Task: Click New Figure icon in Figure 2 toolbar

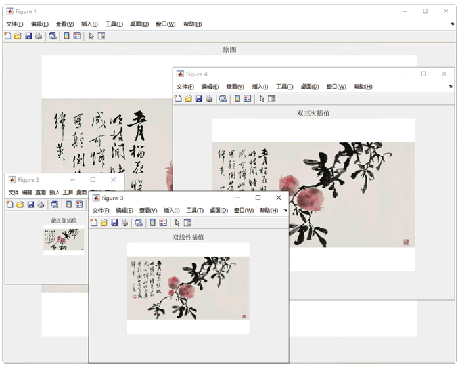Action: click(x=10, y=204)
